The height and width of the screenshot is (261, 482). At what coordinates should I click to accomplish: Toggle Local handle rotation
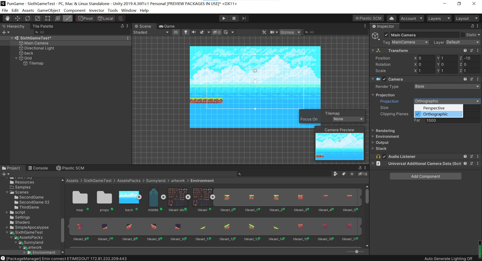(x=105, y=18)
